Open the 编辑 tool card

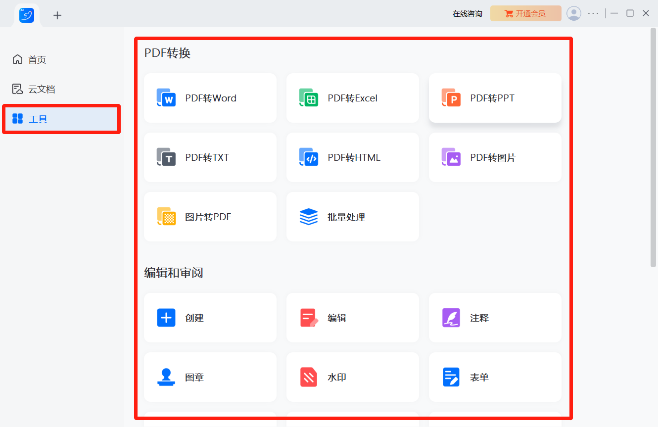tap(353, 318)
